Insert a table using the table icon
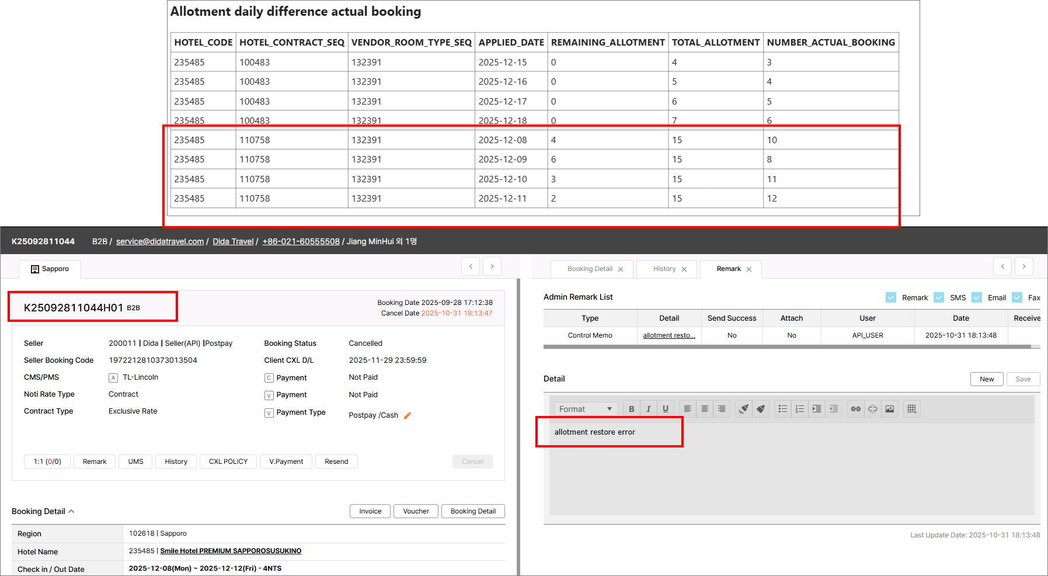1048x576 pixels. pyautogui.click(x=911, y=409)
